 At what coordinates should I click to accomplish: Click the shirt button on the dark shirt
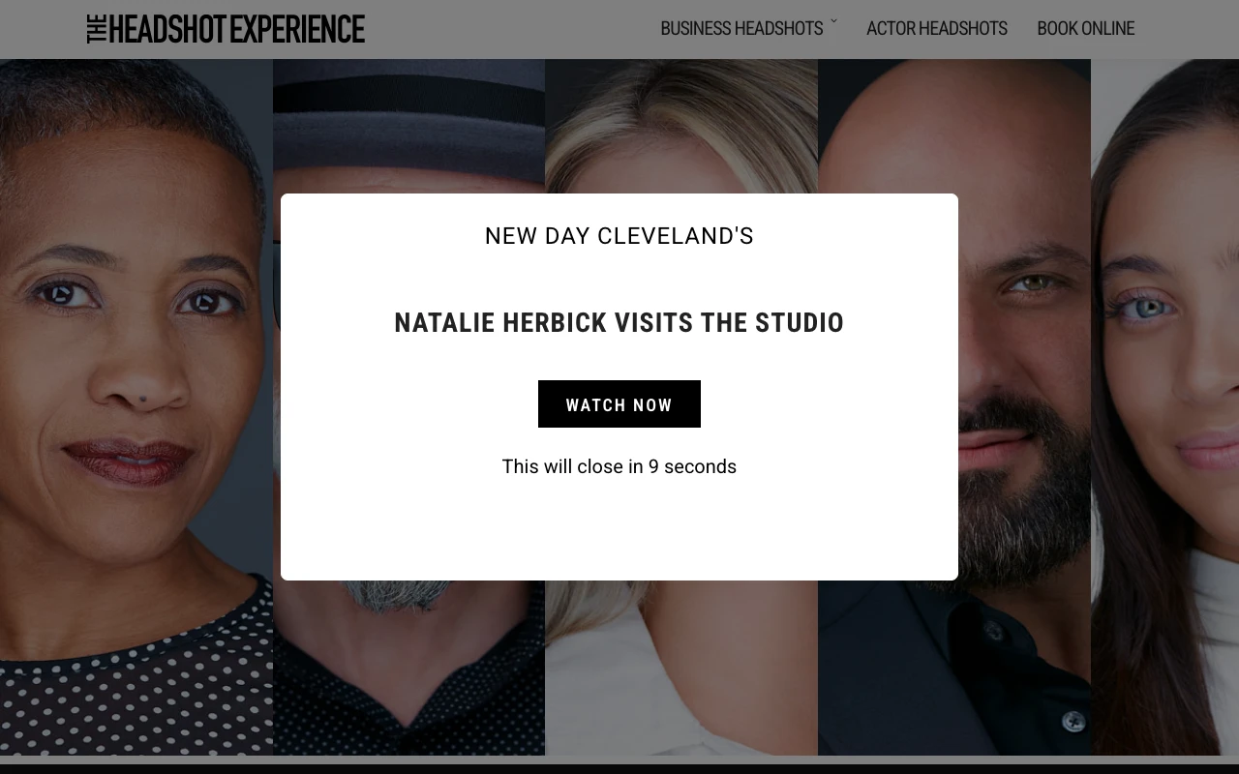click(1073, 721)
